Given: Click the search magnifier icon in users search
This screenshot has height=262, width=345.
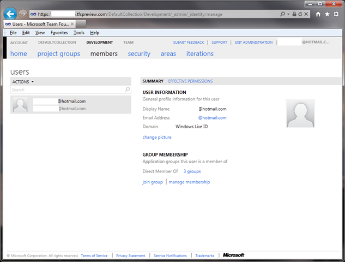Looking at the screenshot, I should [x=128, y=90].
